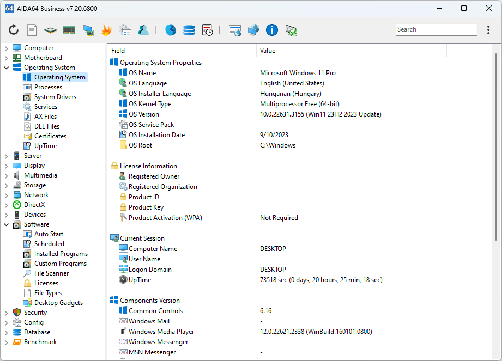Open the database toolbar icon
This screenshot has height=361, width=502.
pyautogui.click(x=189, y=30)
